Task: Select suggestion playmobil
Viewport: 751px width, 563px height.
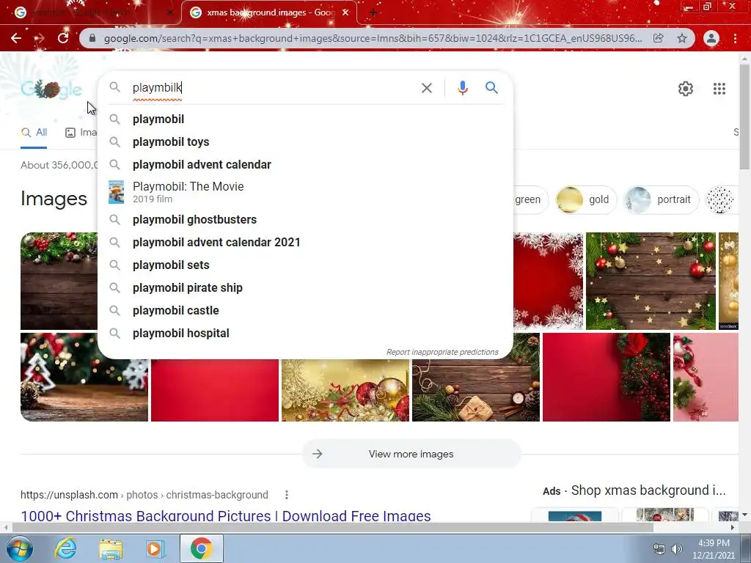Action: click(x=306, y=119)
